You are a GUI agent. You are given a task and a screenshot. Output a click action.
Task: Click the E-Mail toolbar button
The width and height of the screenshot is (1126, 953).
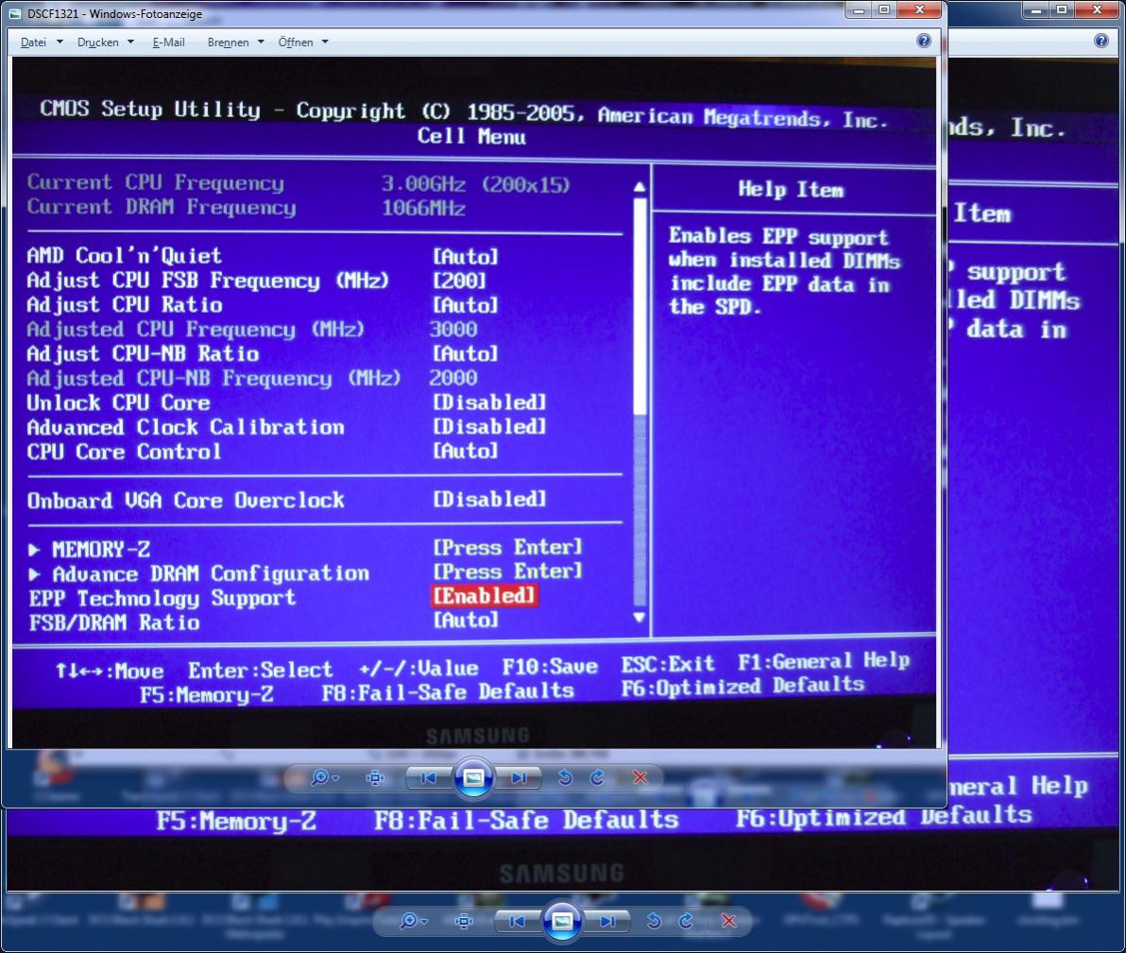(x=168, y=43)
